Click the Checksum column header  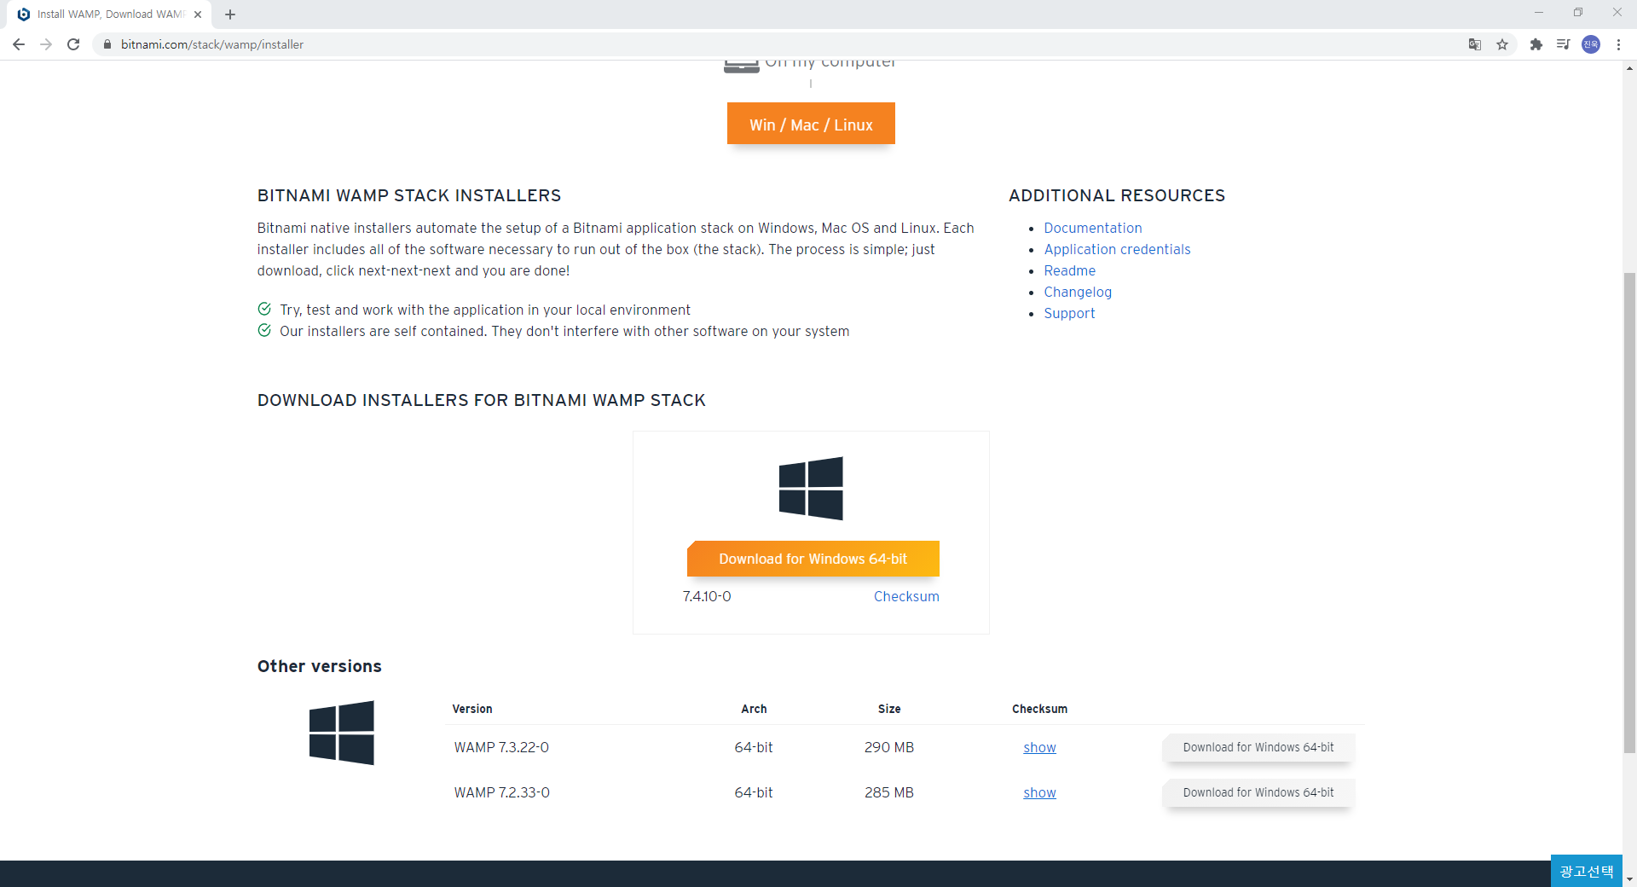point(1039,709)
